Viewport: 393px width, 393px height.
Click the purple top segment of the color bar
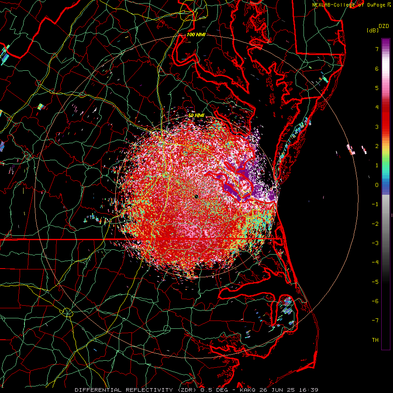tap(386, 43)
